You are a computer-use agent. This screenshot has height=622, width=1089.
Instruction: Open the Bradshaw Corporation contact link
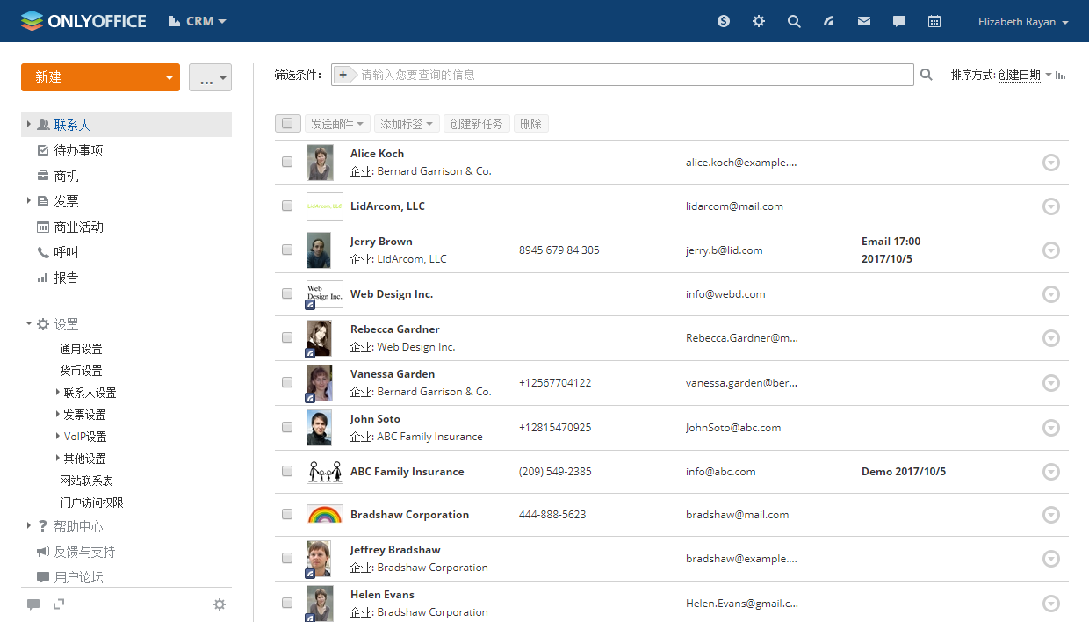point(409,515)
